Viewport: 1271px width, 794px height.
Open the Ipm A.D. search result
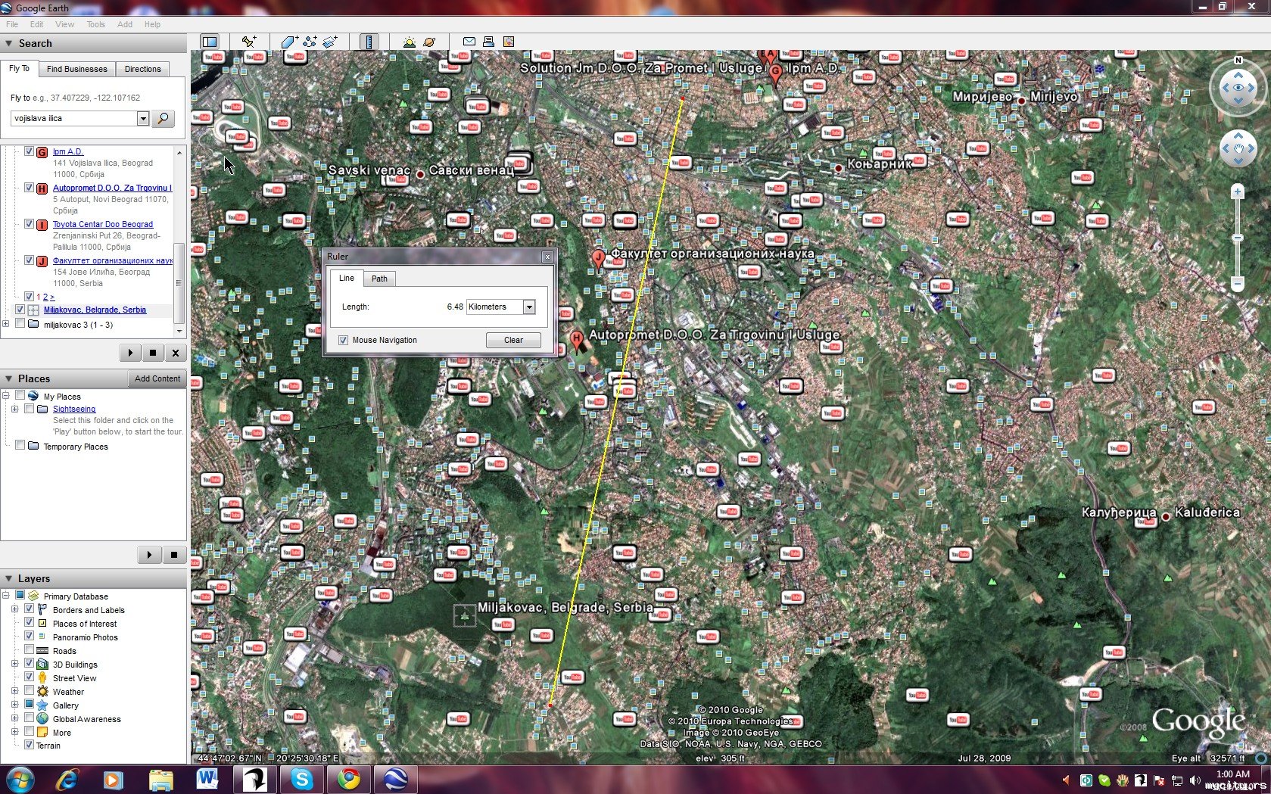click(68, 151)
